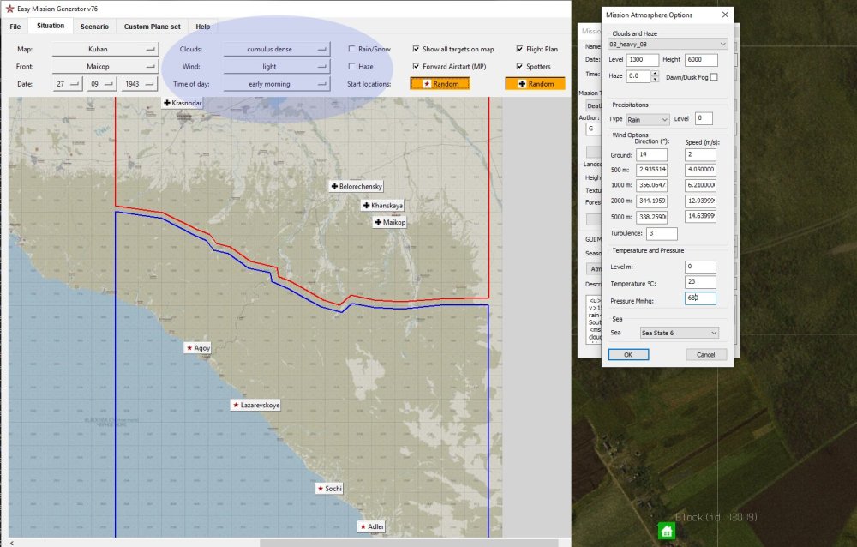Viewport: 857px width, 547px height.
Task: Click the Agoy red star airfield
Action: [198, 348]
